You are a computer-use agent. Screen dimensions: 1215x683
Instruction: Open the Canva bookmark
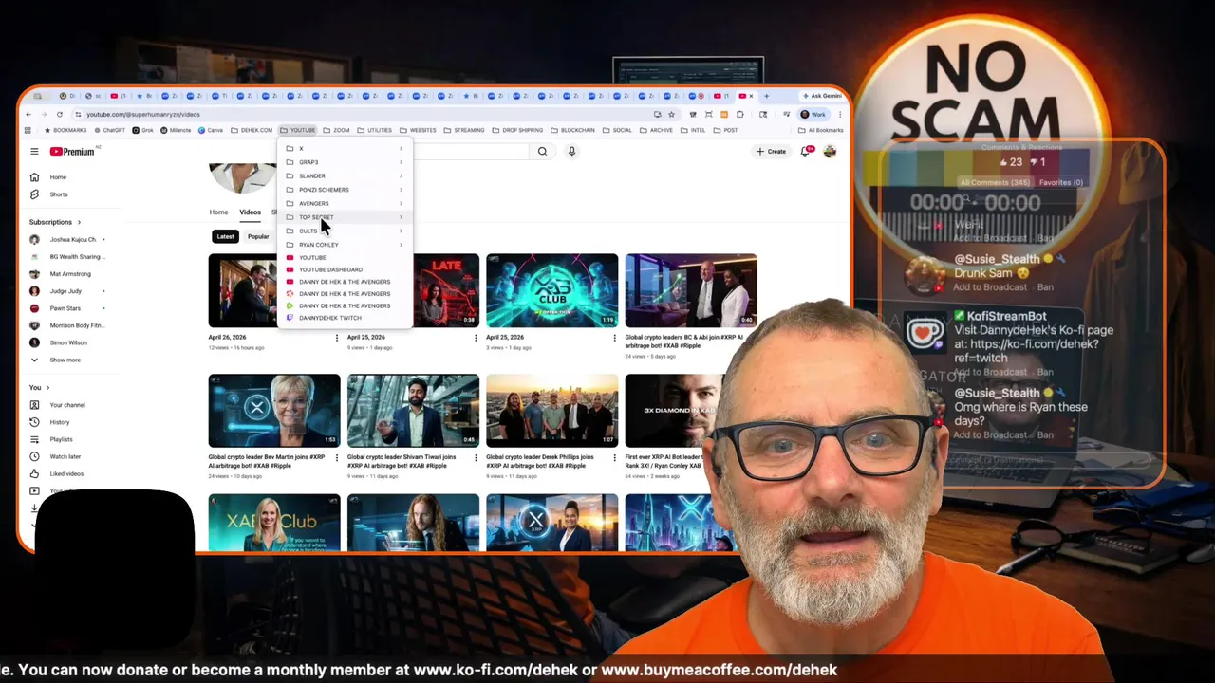pos(210,130)
